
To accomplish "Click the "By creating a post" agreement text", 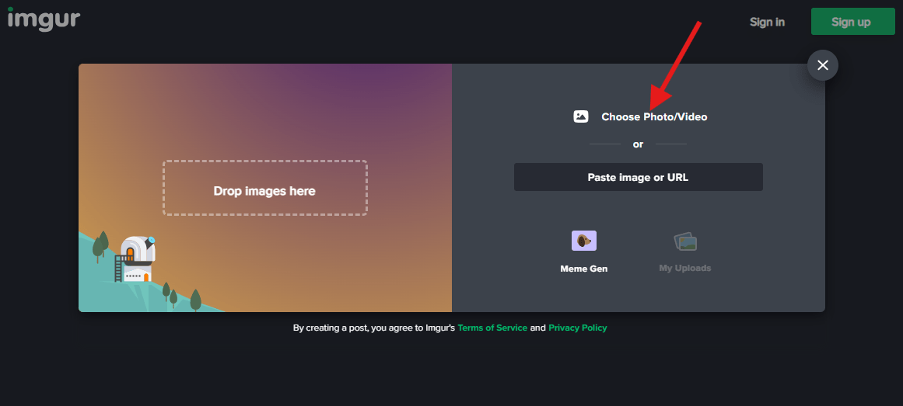I will 373,328.
